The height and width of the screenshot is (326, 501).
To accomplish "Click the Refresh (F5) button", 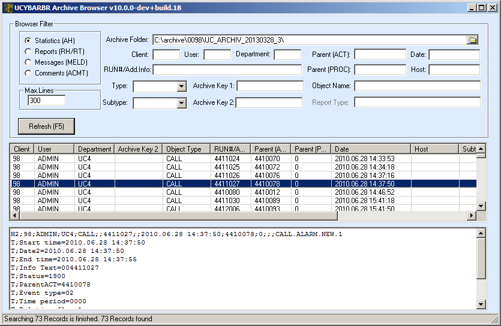I will click(x=46, y=126).
